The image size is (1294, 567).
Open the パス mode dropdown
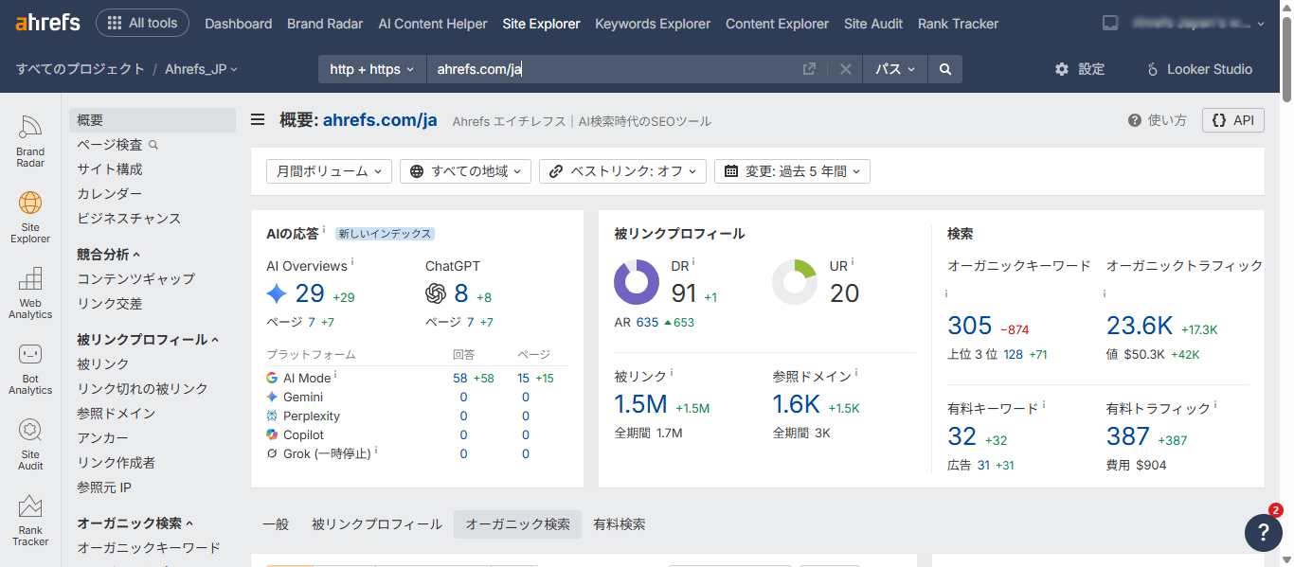point(895,69)
